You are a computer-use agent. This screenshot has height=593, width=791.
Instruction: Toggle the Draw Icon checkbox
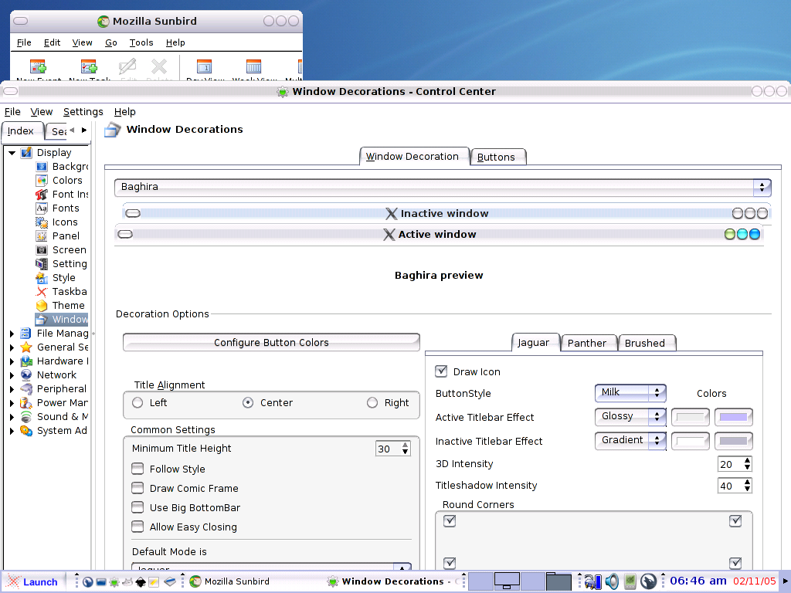[441, 371]
